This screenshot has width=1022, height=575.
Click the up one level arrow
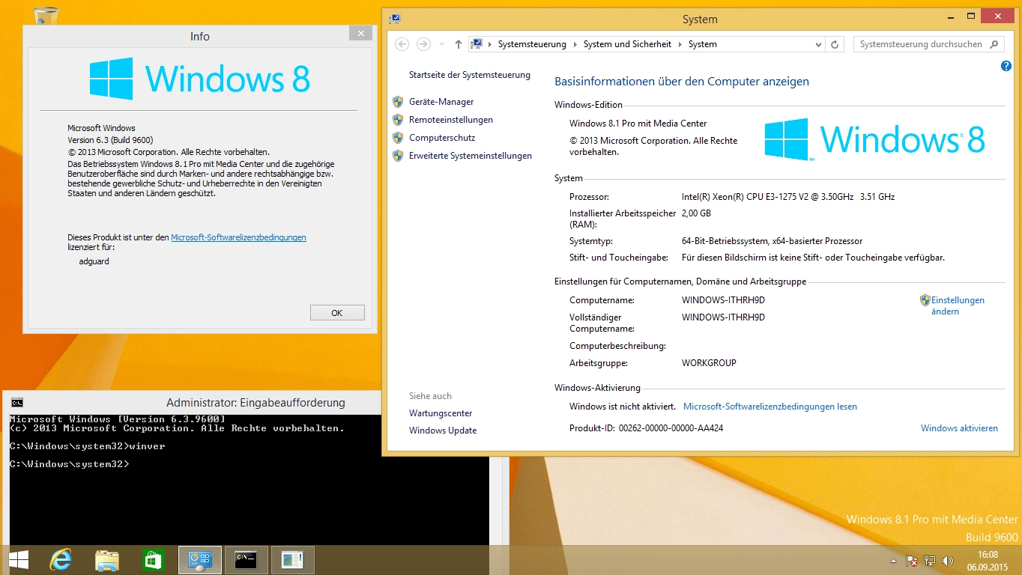point(459,44)
